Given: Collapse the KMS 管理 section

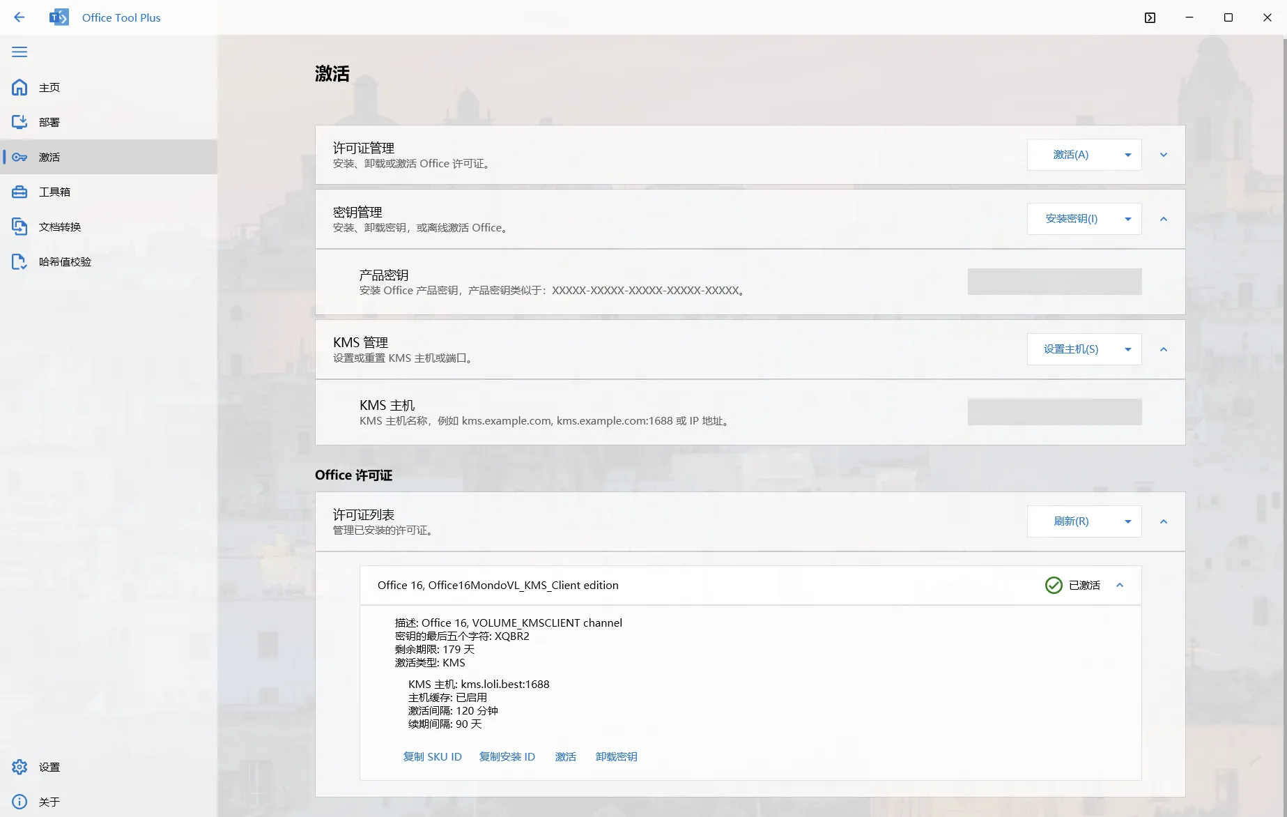Looking at the screenshot, I should [1163, 350].
